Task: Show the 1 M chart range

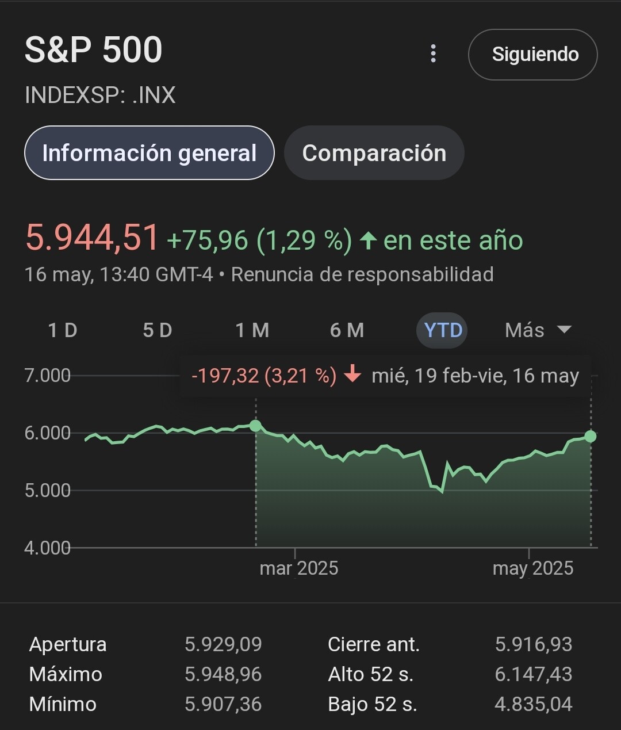Action: 252,330
